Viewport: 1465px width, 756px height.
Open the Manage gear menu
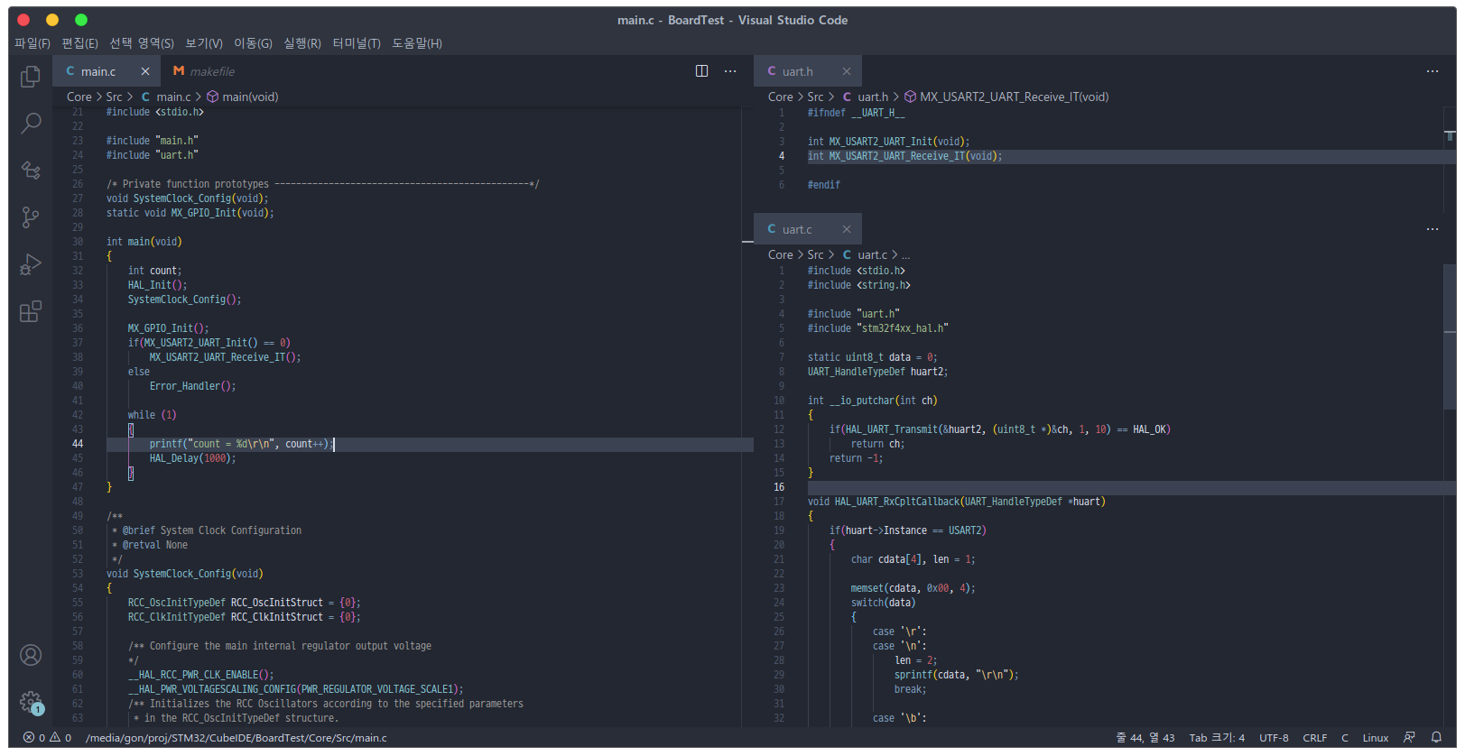tap(31, 702)
